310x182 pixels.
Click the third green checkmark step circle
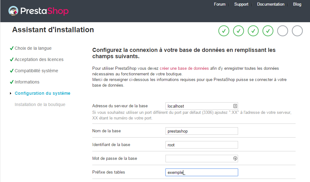253,31
